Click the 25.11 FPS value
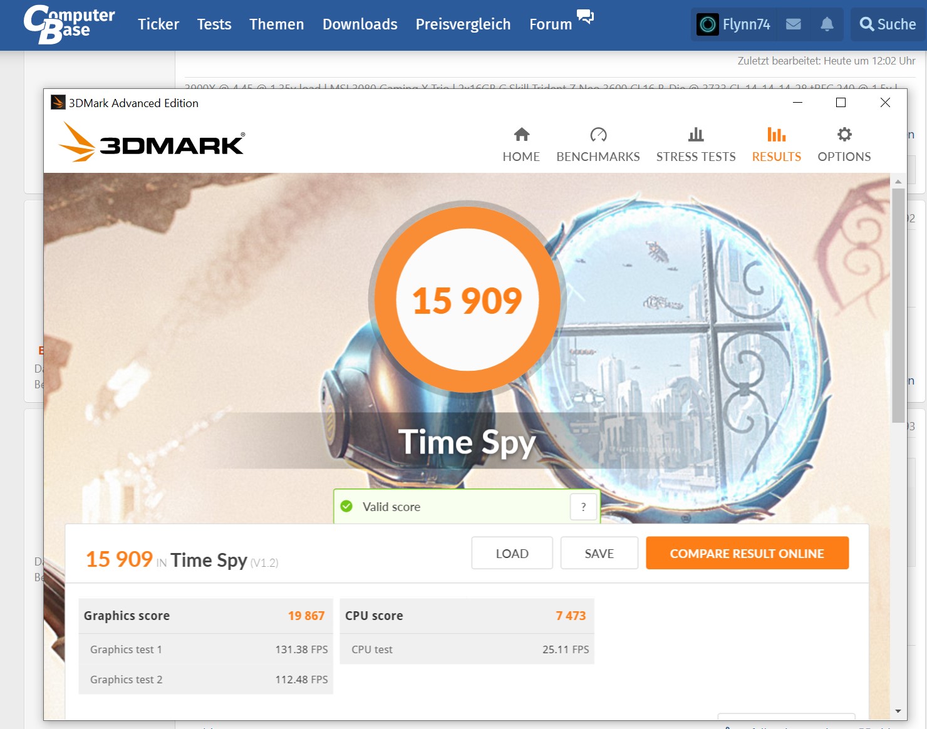Screen dimensions: 927x729 [566, 649]
